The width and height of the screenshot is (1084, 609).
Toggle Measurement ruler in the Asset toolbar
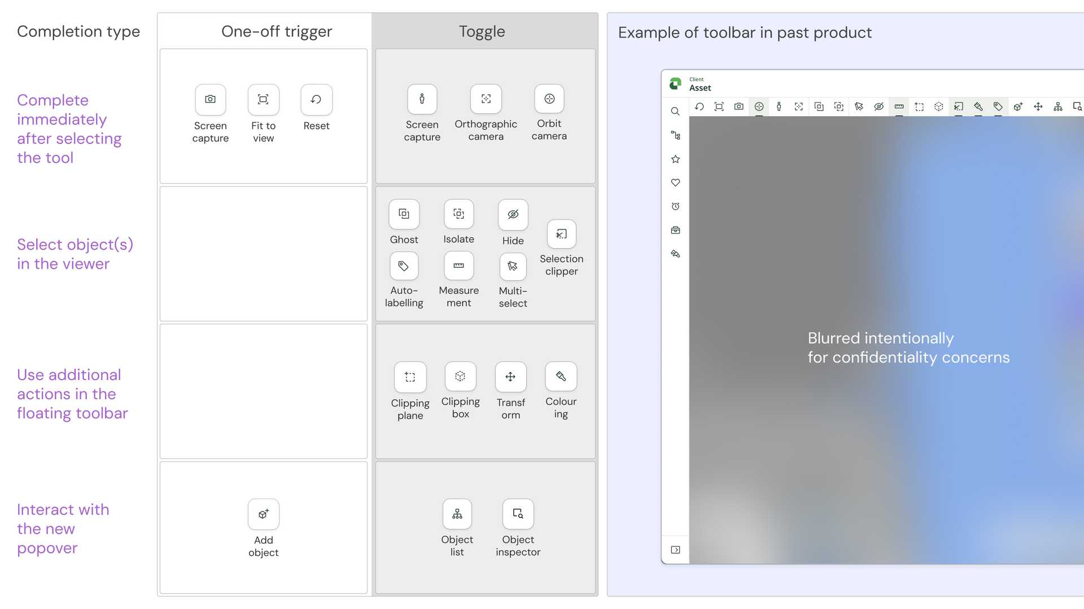tap(899, 107)
